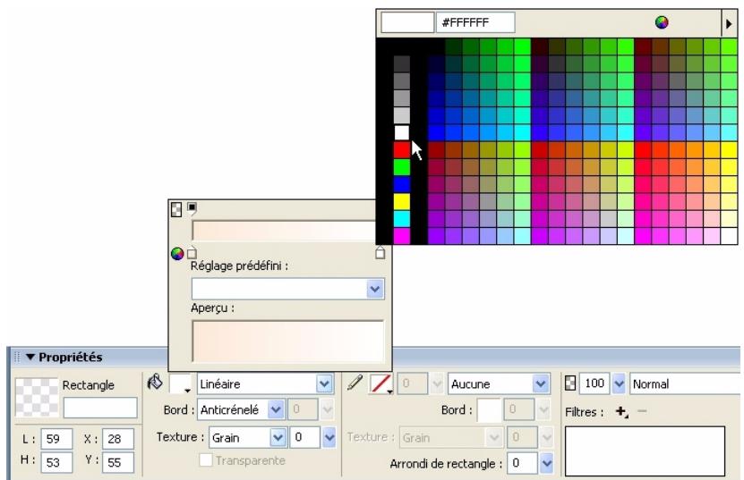Open the Arrondi de rectangle slider arrow
Viewport: 744px width, 480px height.
click(x=547, y=463)
